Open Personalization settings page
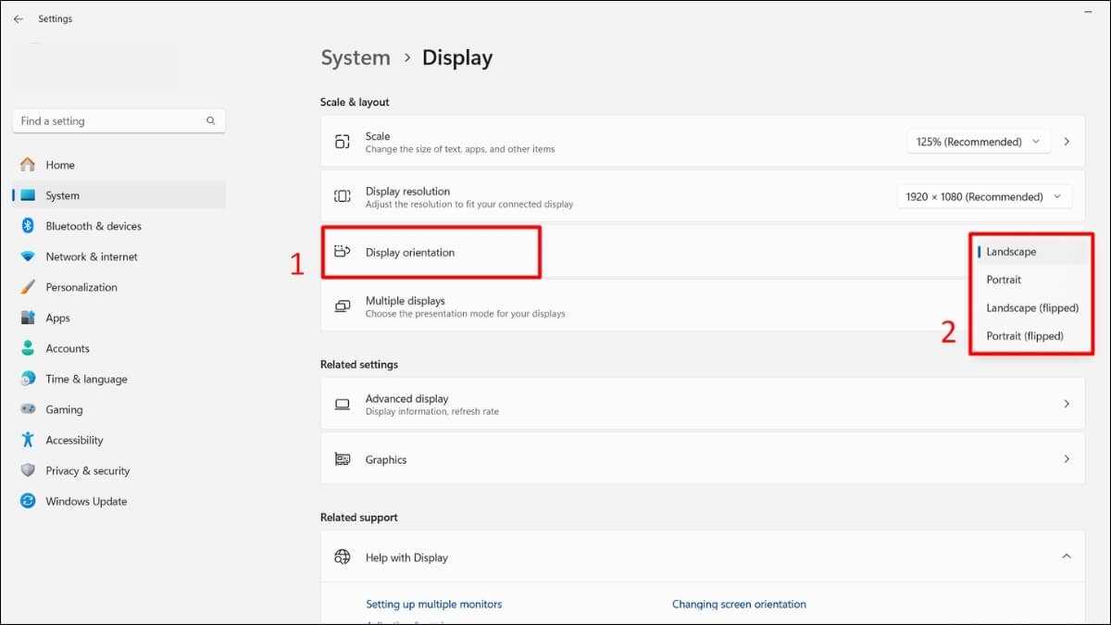1111x625 pixels. (119, 287)
